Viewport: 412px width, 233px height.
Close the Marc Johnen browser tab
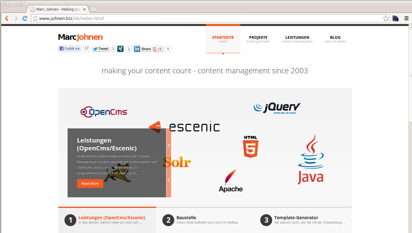[84, 9]
